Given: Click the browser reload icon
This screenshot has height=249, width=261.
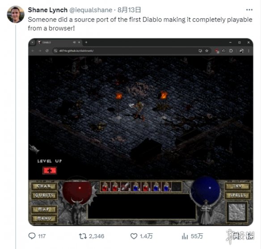Looking at the screenshot, I should 47,51.
